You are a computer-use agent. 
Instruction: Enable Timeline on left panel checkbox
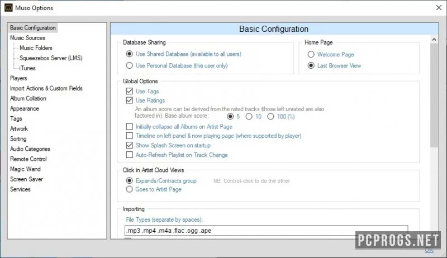[130, 136]
